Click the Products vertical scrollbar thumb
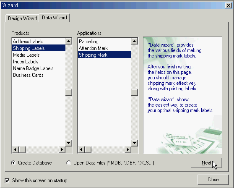The image size is (234, 188). [69, 92]
